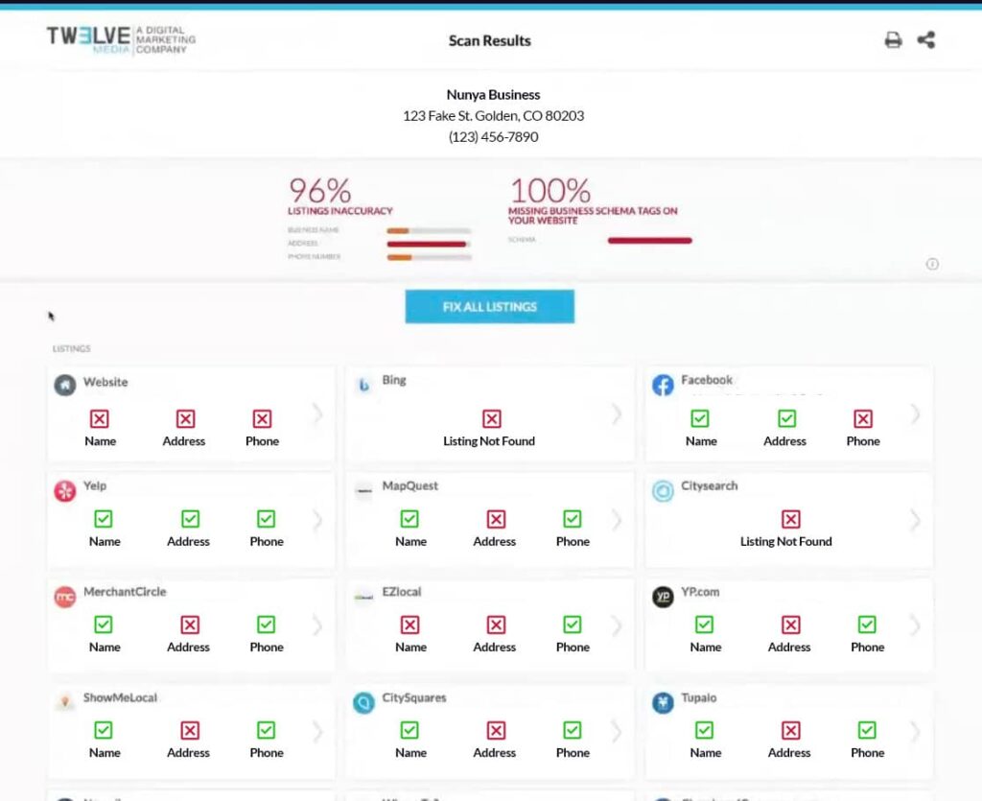This screenshot has width=982, height=801.
Task: Click Facebook's red Phone X mark
Action: click(x=863, y=418)
